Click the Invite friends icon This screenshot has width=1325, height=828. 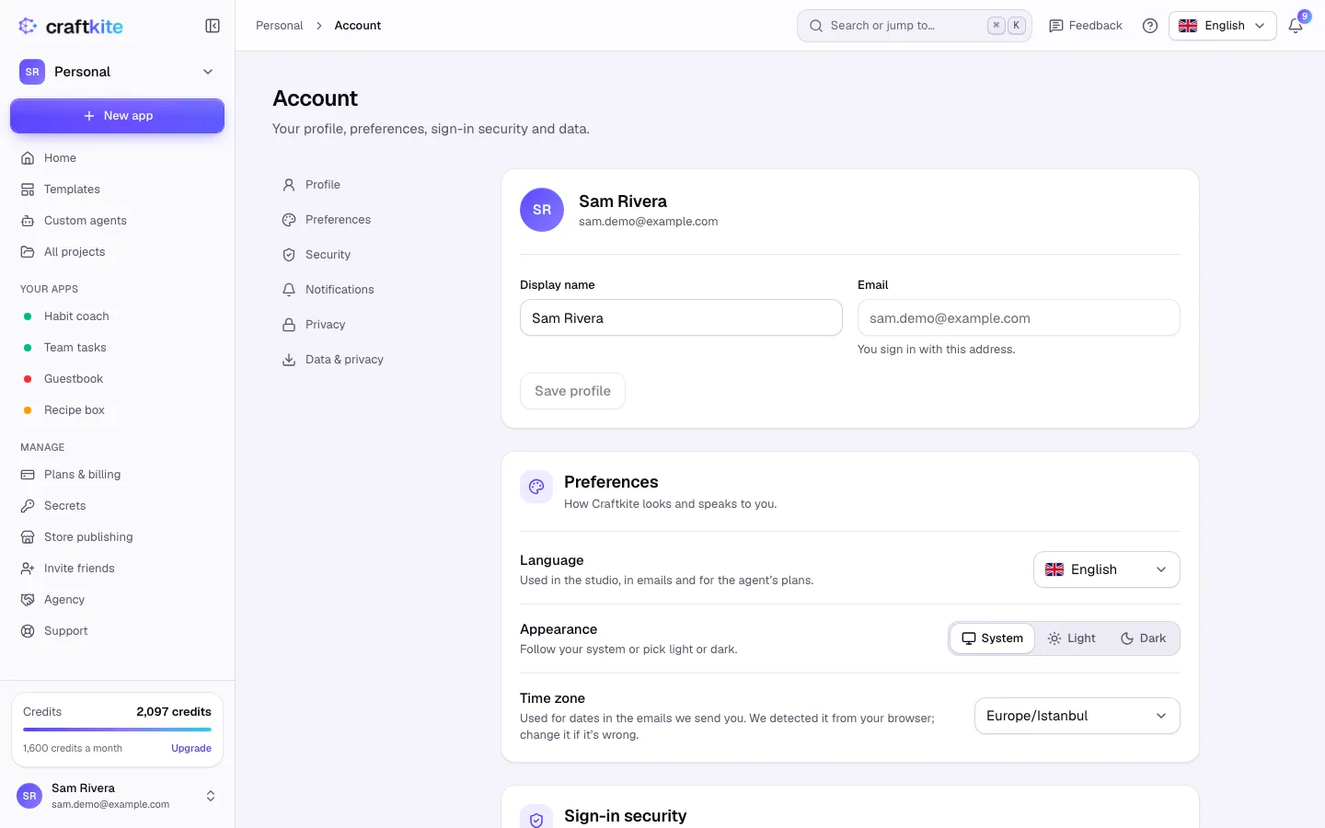coord(28,569)
